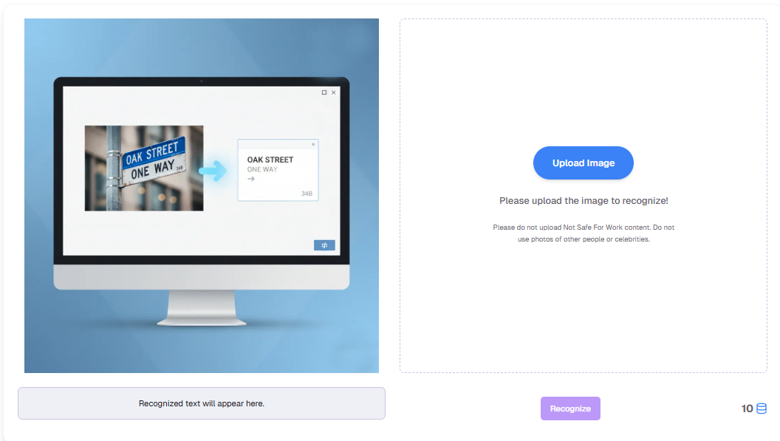Click the X icon atop demo window
This screenshot has width=780, height=441.
tap(334, 92)
